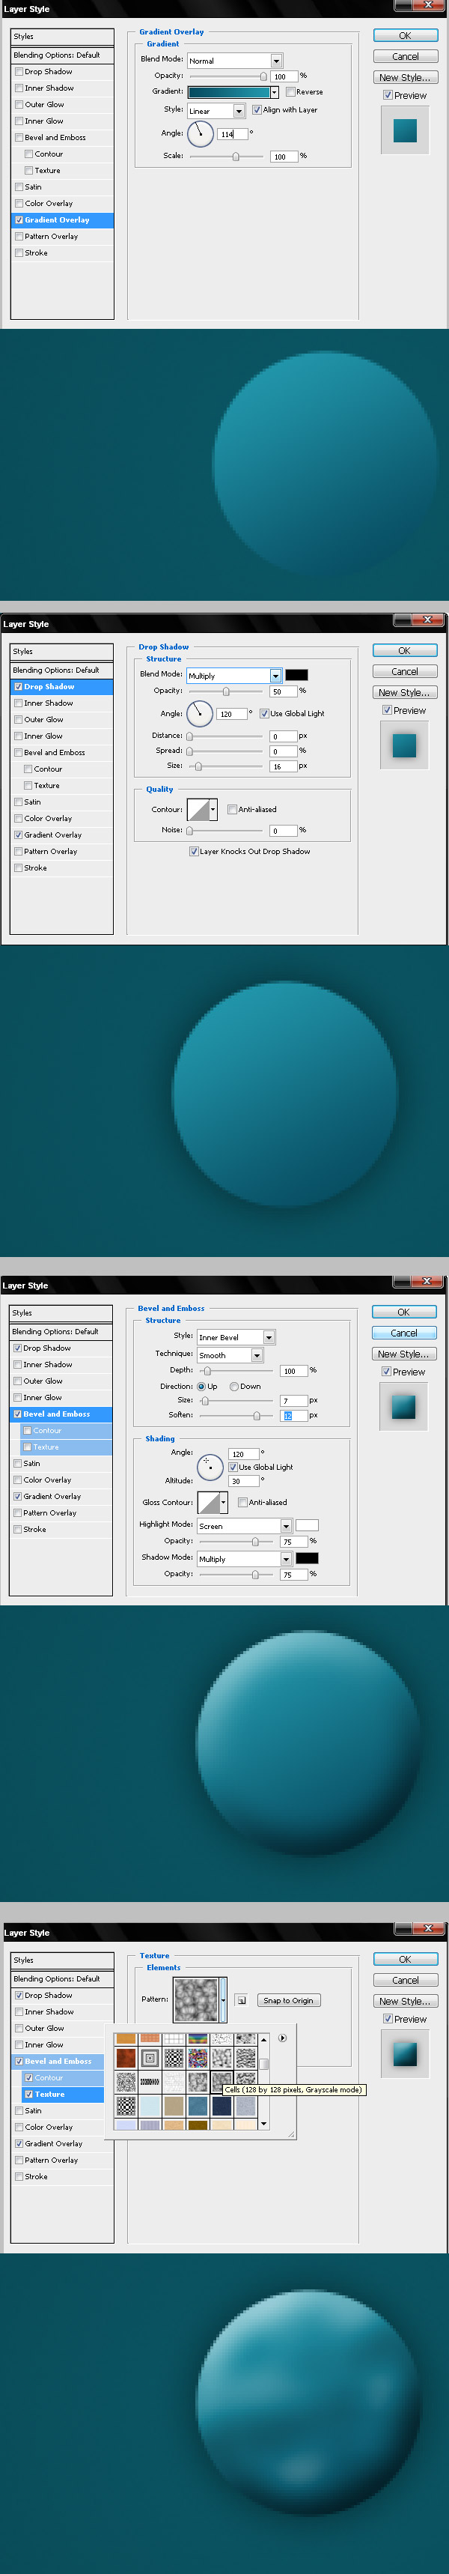Image resolution: width=449 pixels, height=2574 pixels.
Task: Pick the concentric square pattern swatch
Action: pyautogui.click(x=150, y=2059)
